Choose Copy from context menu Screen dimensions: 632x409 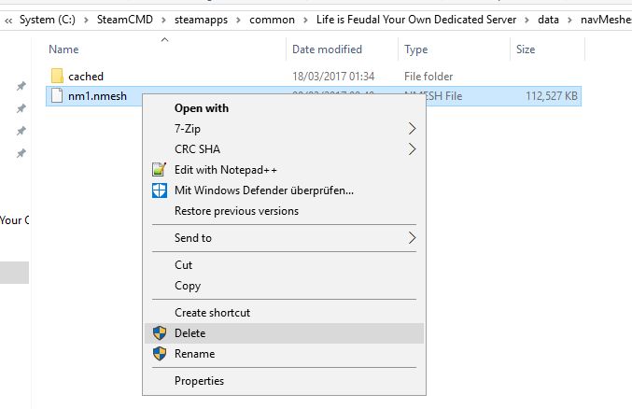coord(284,286)
